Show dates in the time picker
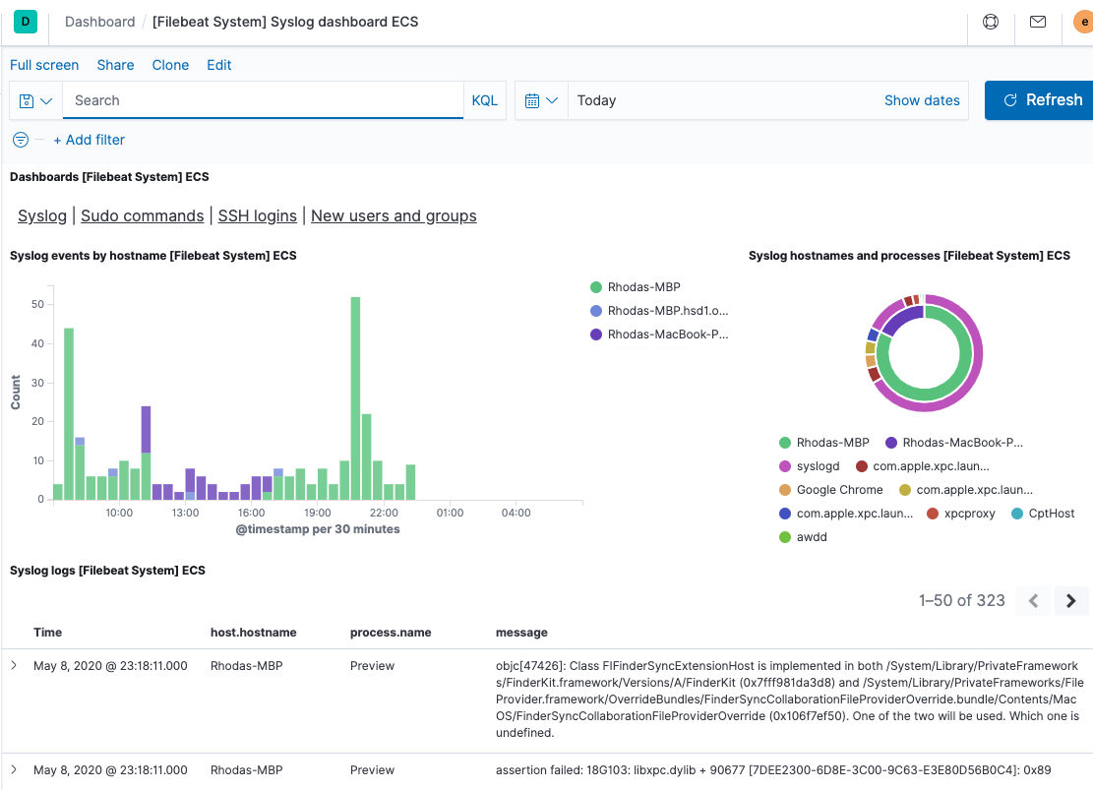Screen dimensions: 1093x790 coord(922,99)
